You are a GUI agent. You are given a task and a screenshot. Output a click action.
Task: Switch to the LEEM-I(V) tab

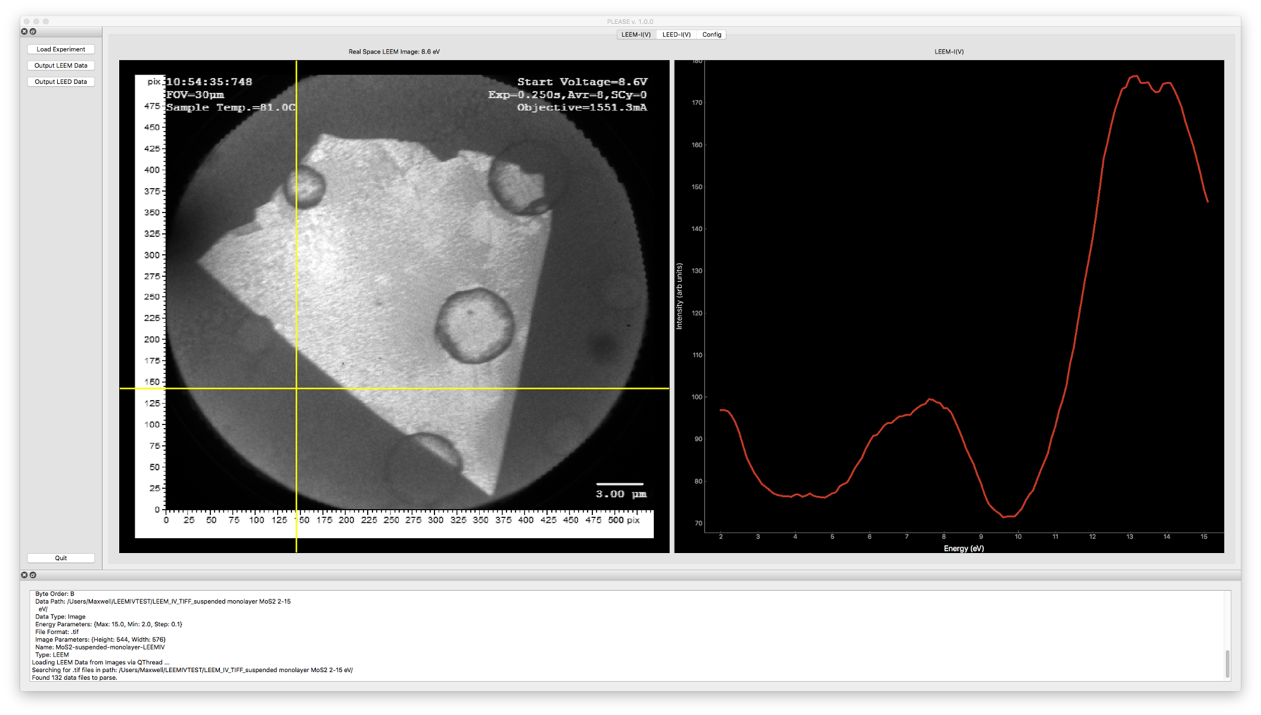coord(636,35)
